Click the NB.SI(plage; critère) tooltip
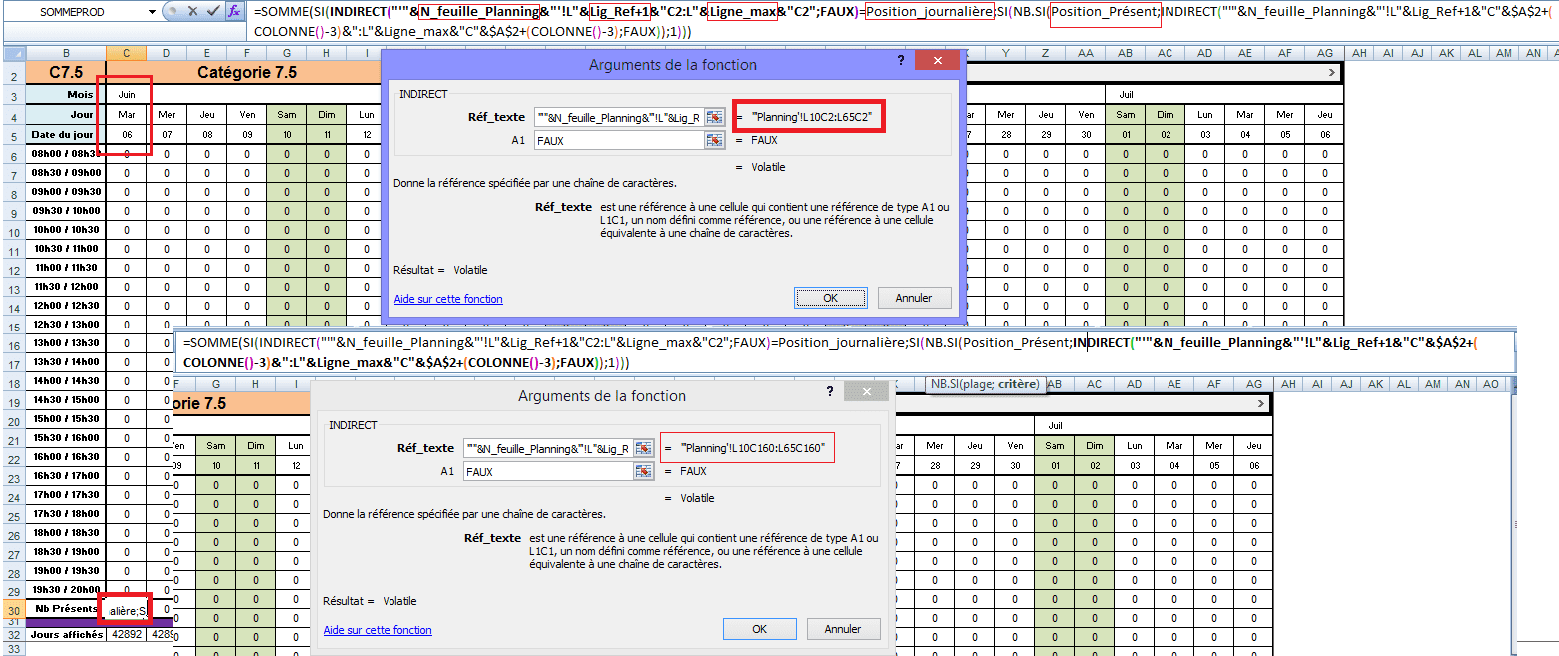This screenshot has width=1559, height=656. point(985,384)
